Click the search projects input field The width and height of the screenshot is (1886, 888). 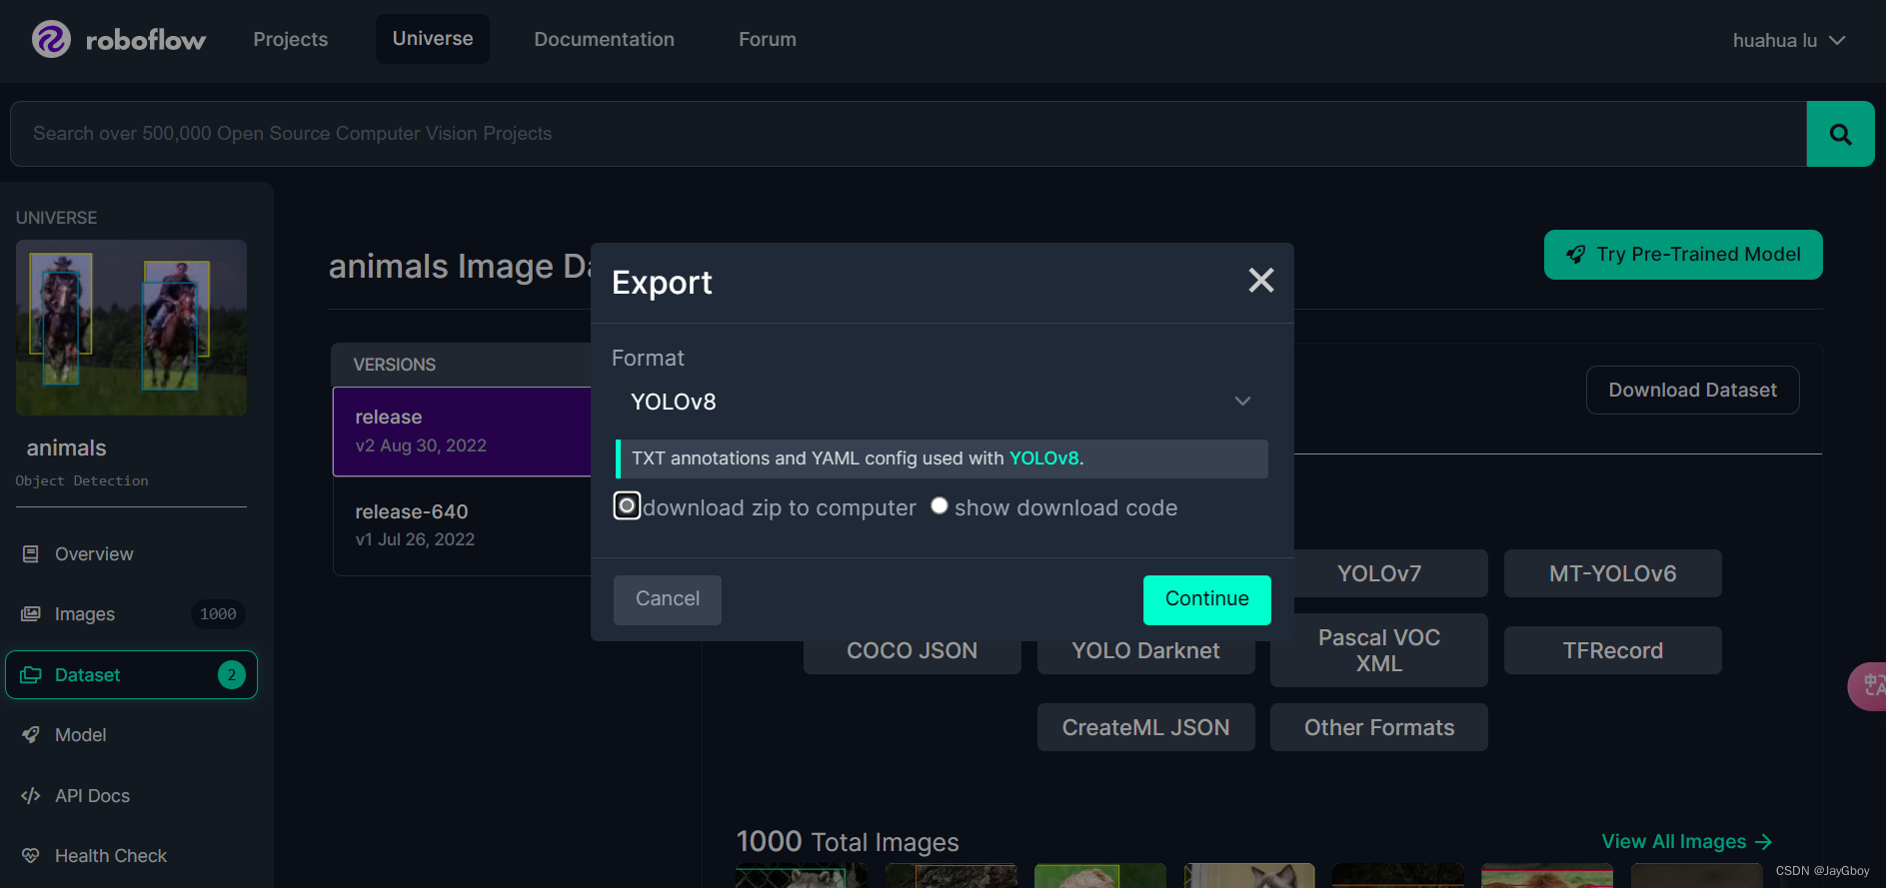[x=908, y=134]
